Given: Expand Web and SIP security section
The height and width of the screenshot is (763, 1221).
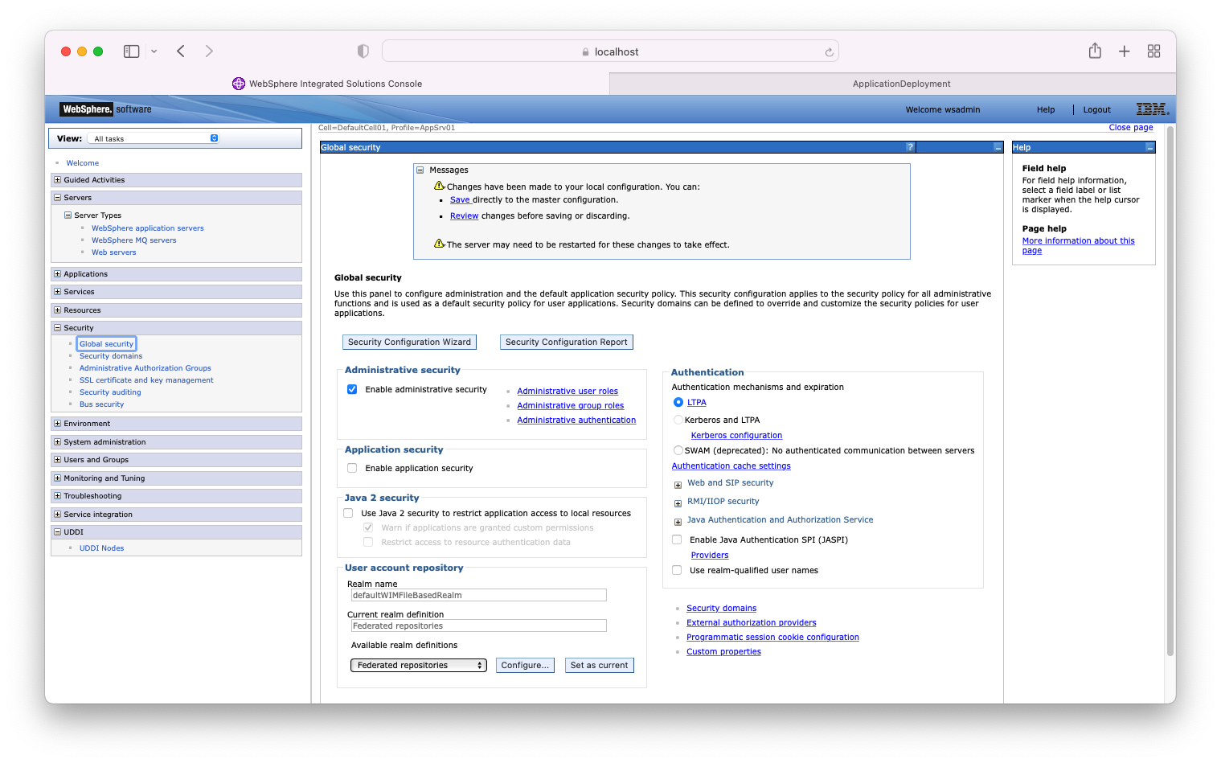Looking at the screenshot, I should click(x=678, y=484).
